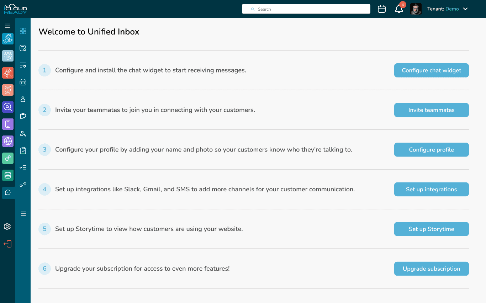486x303 pixels.
Task: Open the settings gear in left rail
Action: (x=7, y=227)
